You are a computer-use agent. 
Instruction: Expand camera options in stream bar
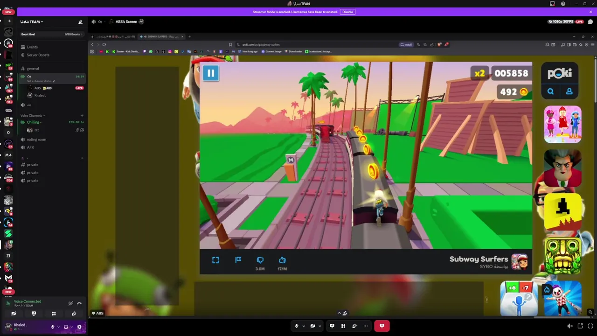319,326
